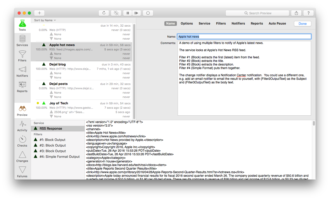Click the pubDate line in the XML output
Screen dimensions: 330x200
click(123, 151)
